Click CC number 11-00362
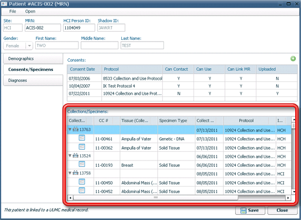 click(107, 148)
